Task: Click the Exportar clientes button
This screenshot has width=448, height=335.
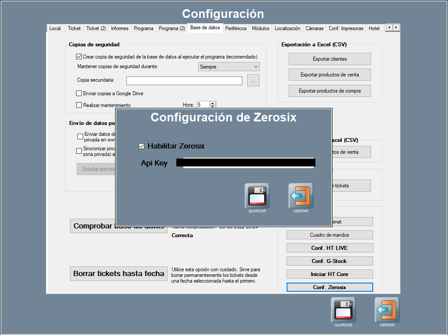Action: click(x=329, y=59)
